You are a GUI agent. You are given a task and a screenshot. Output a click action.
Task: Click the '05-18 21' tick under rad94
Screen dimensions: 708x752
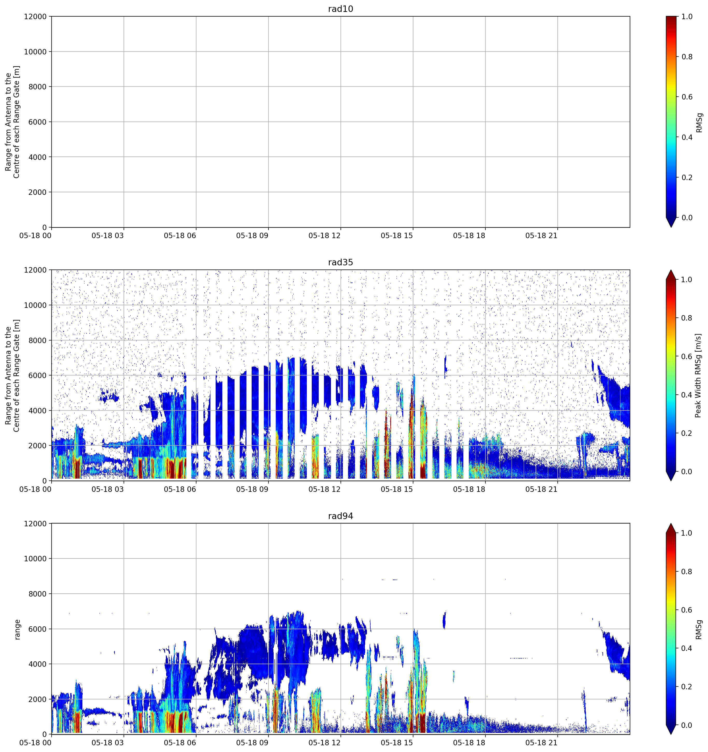point(542,743)
